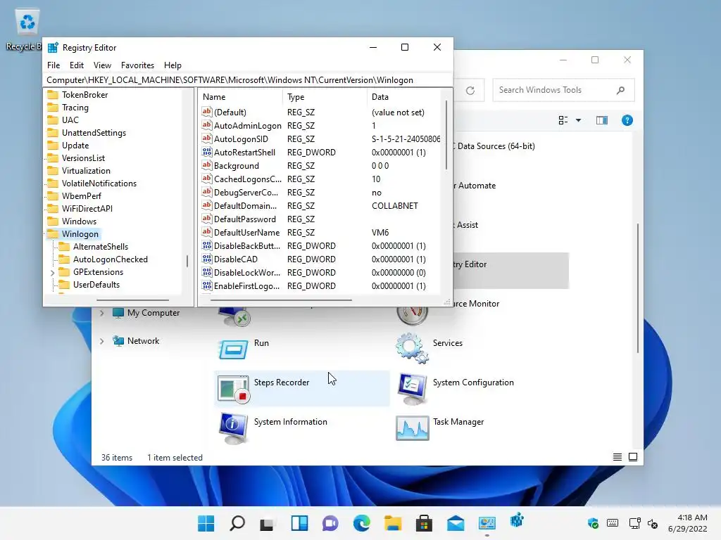Open the Steps Recorder icon

(234, 389)
